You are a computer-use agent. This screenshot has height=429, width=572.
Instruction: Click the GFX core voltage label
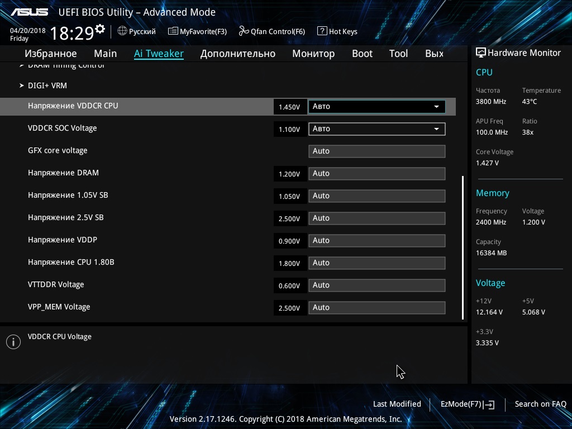pyautogui.click(x=58, y=151)
